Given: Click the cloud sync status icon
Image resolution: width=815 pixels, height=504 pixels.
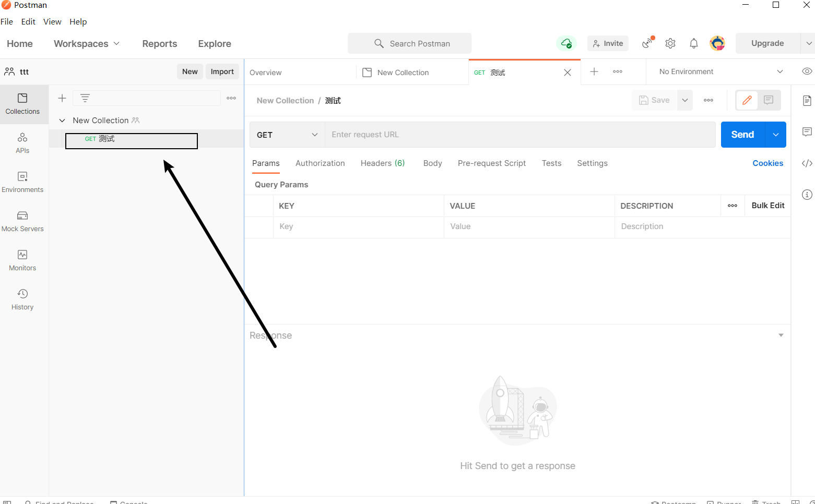Looking at the screenshot, I should pos(566,43).
